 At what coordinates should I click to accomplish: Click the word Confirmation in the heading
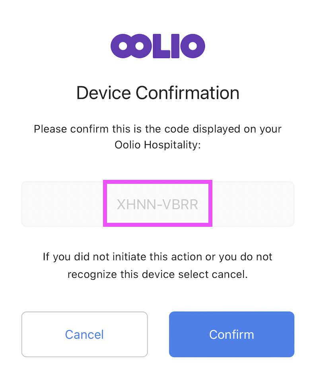click(x=187, y=93)
